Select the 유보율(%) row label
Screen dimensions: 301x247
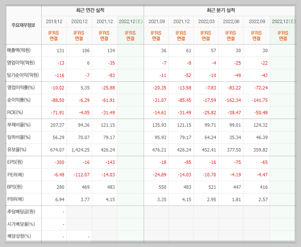coord(17,149)
